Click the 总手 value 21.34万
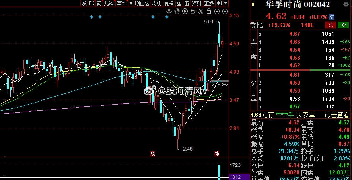The width and height of the screenshot is (352, 180). [290, 151]
